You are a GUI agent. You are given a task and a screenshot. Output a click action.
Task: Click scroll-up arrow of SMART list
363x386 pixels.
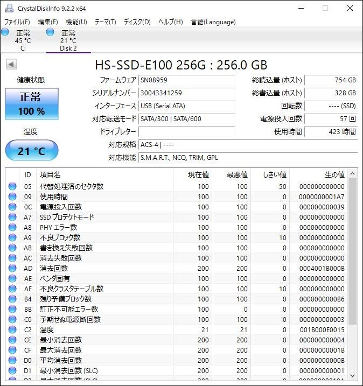(352, 173)
